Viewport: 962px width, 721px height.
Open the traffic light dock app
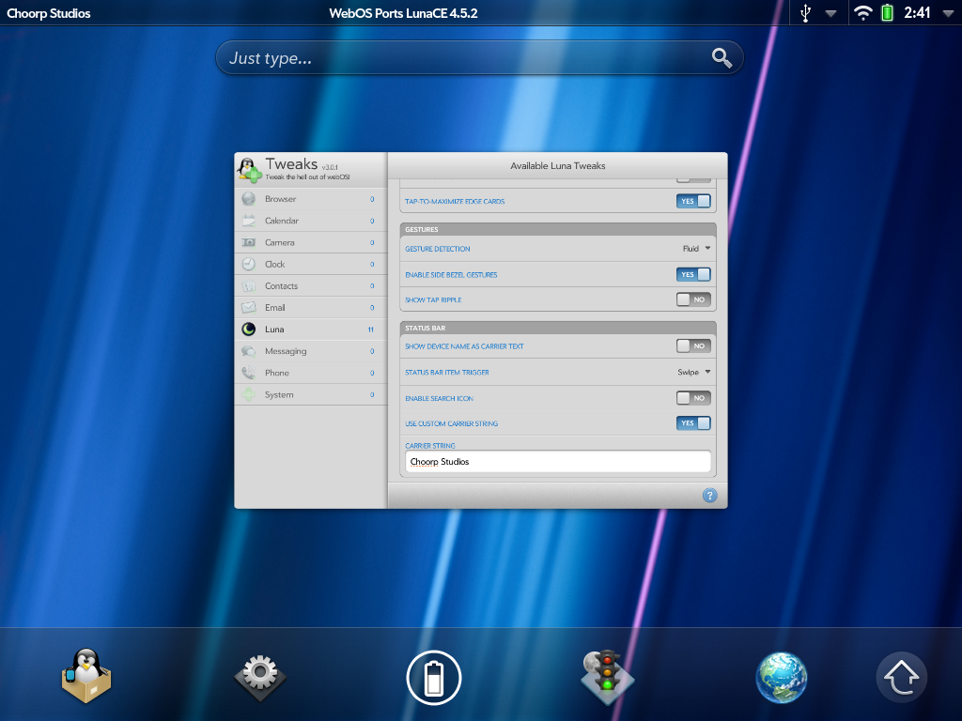[x=608, y=675]
